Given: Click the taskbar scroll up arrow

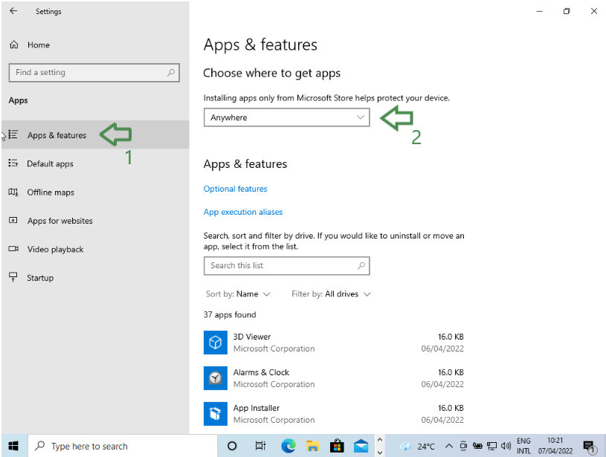Looking at the screenshot, I should click(380, 440).
